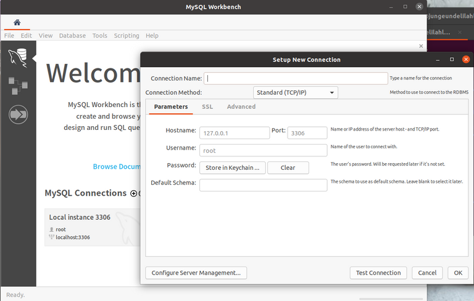Close the Setup New Connection dialog
The image size is (474, 301).
tap(466, 60)
